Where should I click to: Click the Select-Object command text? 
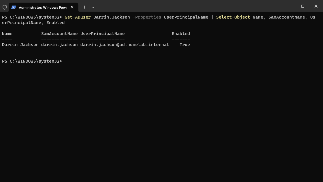pyautogui.click(x=233, y=17)
